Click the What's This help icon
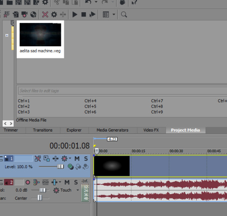 (x=134, y=2)
